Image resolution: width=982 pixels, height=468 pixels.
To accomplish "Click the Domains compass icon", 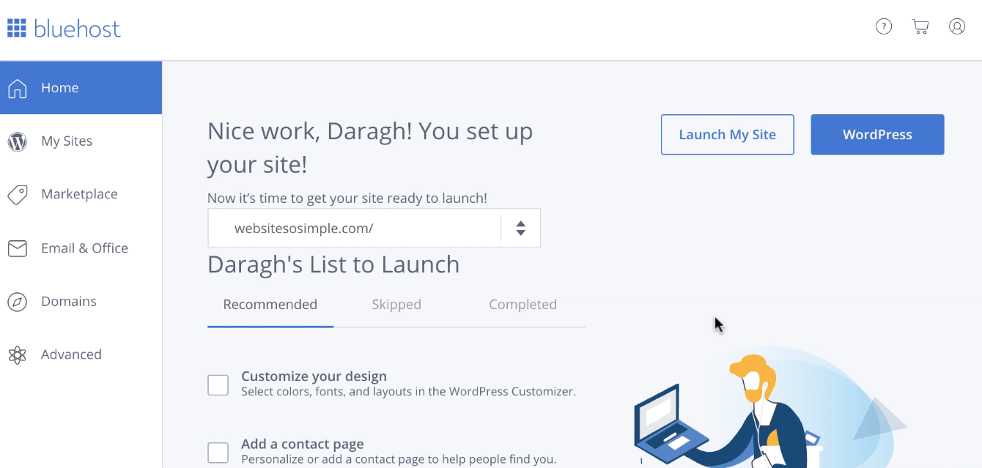I will click(18, 302).
